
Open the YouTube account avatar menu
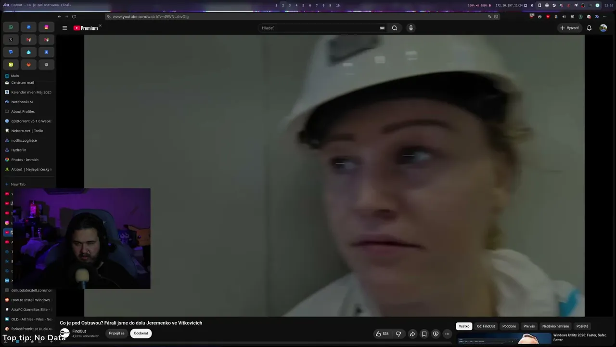pos(603,28)
